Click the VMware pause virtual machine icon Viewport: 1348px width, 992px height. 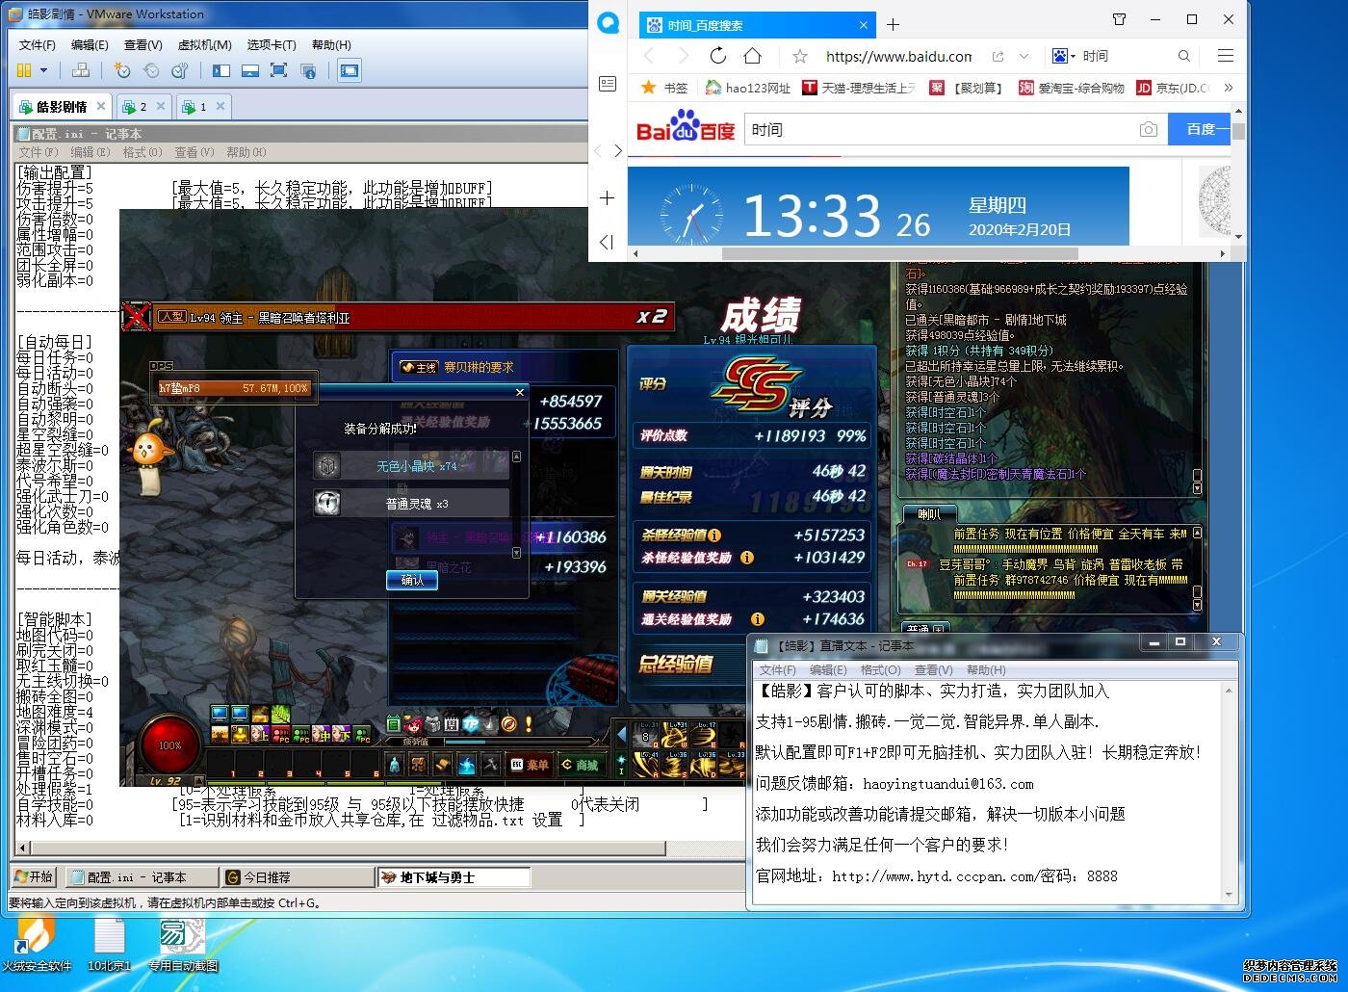24,70
